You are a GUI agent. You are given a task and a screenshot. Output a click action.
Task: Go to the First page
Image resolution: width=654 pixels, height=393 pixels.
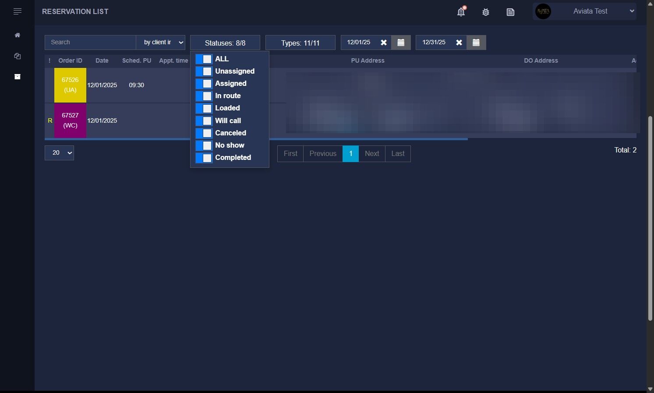pos(290,154)
